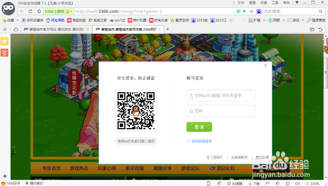The height and width of the screenshot is (186, 328).
Task: Click the masked avatar profile icon
Action: point(9,9)
